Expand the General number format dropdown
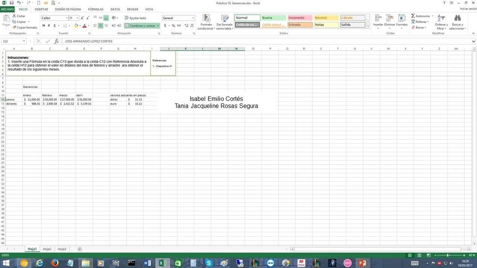Screen dimensions: 477x268 click(193, 18)
